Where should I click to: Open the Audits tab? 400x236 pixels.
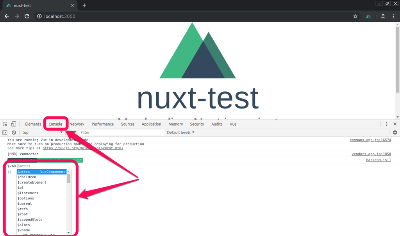tap(217, 124)
